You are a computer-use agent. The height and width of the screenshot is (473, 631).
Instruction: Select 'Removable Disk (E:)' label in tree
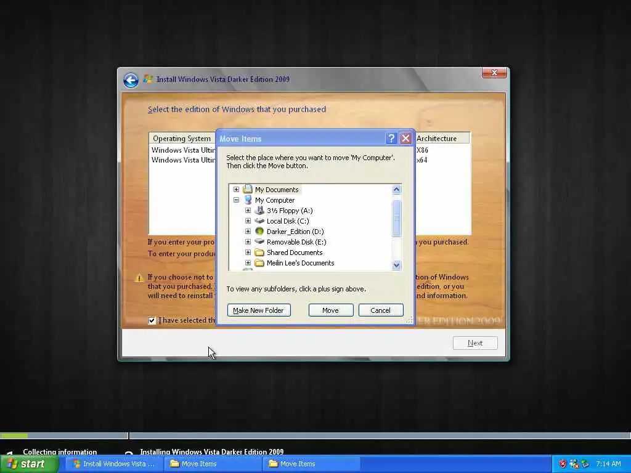tap(296, 241)
